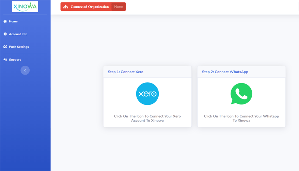Collapse the sidebar with the chevron button
299x171 pixels.
[x=25, y=70]
